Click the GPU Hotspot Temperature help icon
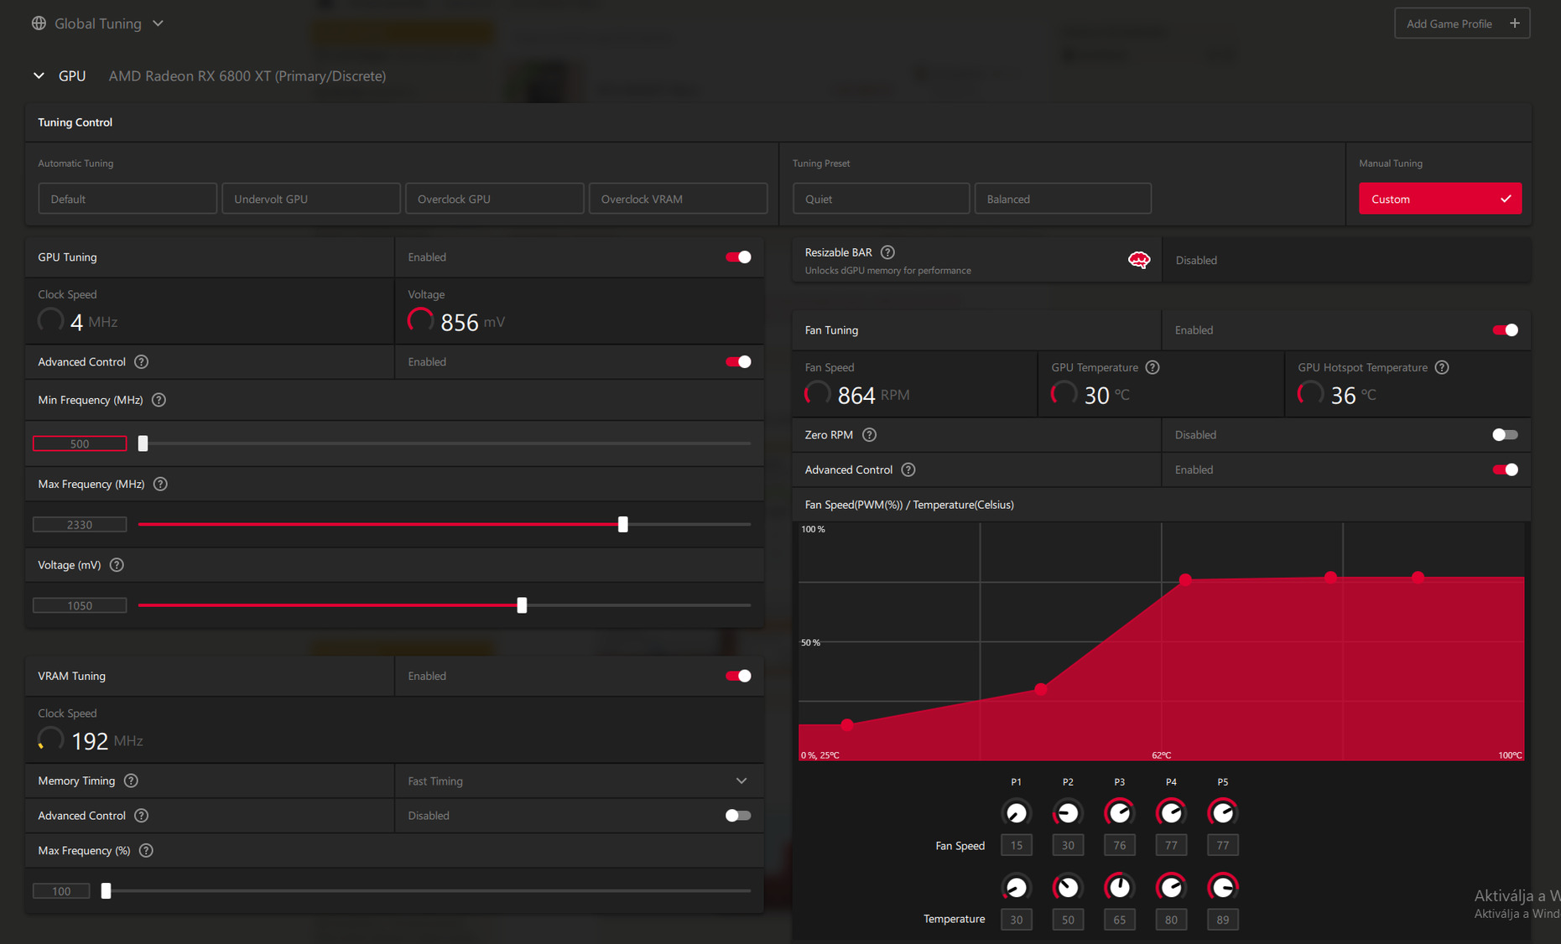Viewport: 1561px width, 944px height. 1441,367
